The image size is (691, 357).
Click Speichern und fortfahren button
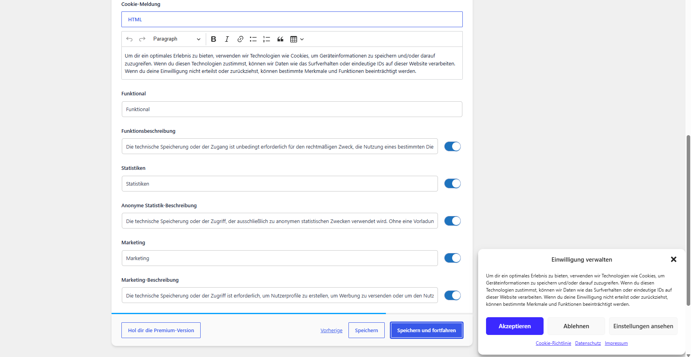pyautogui.click(x=427, y=330)
